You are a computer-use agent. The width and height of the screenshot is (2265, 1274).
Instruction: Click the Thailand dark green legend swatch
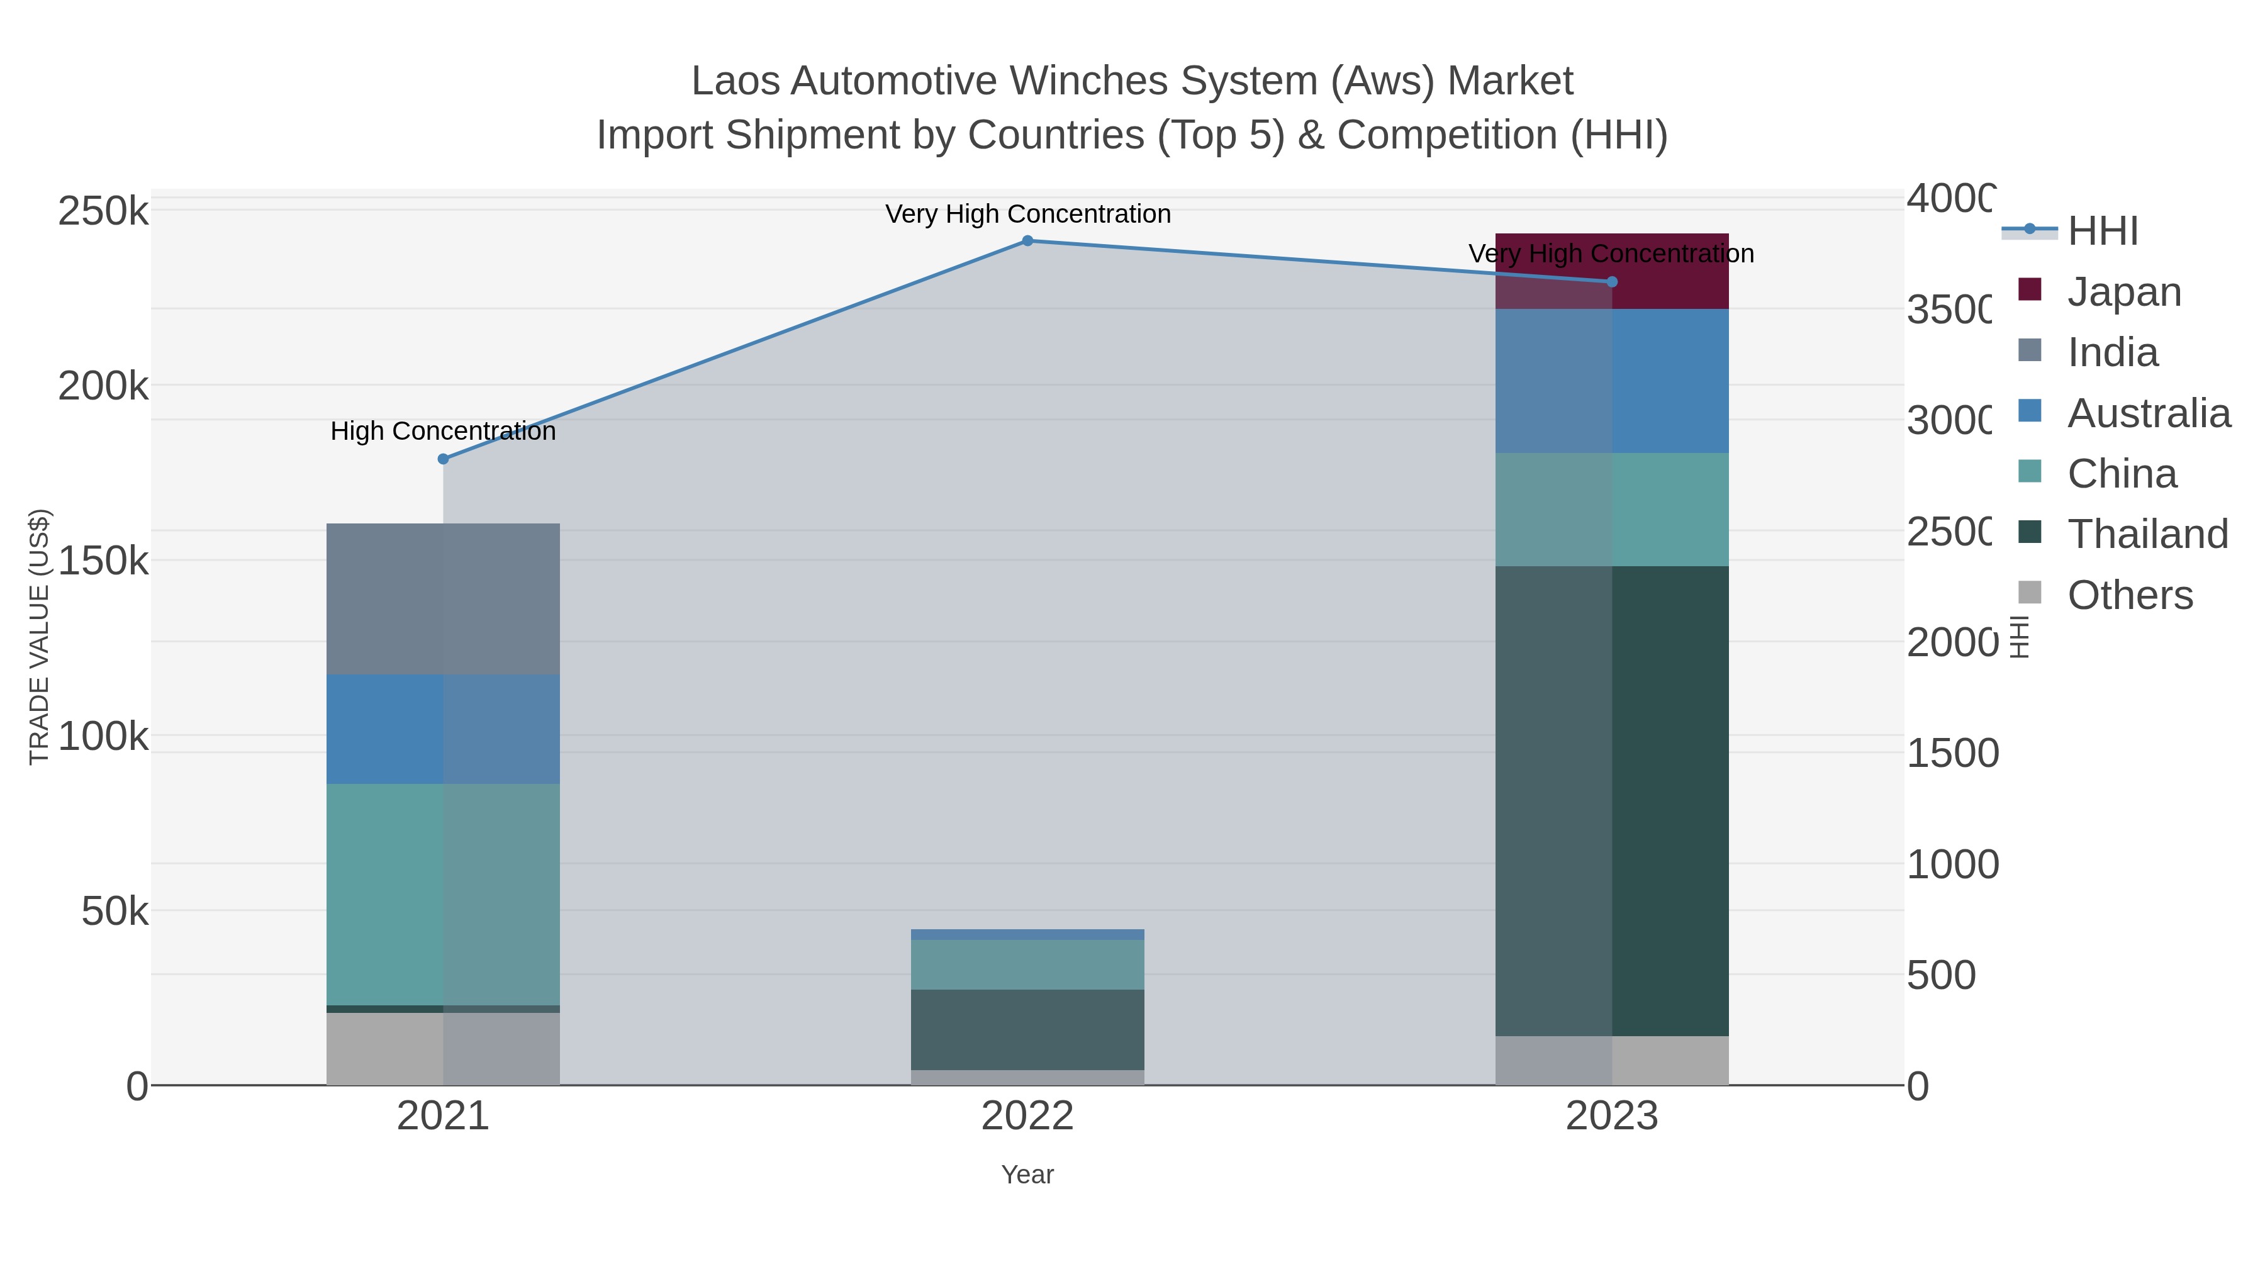(2029, 532)
